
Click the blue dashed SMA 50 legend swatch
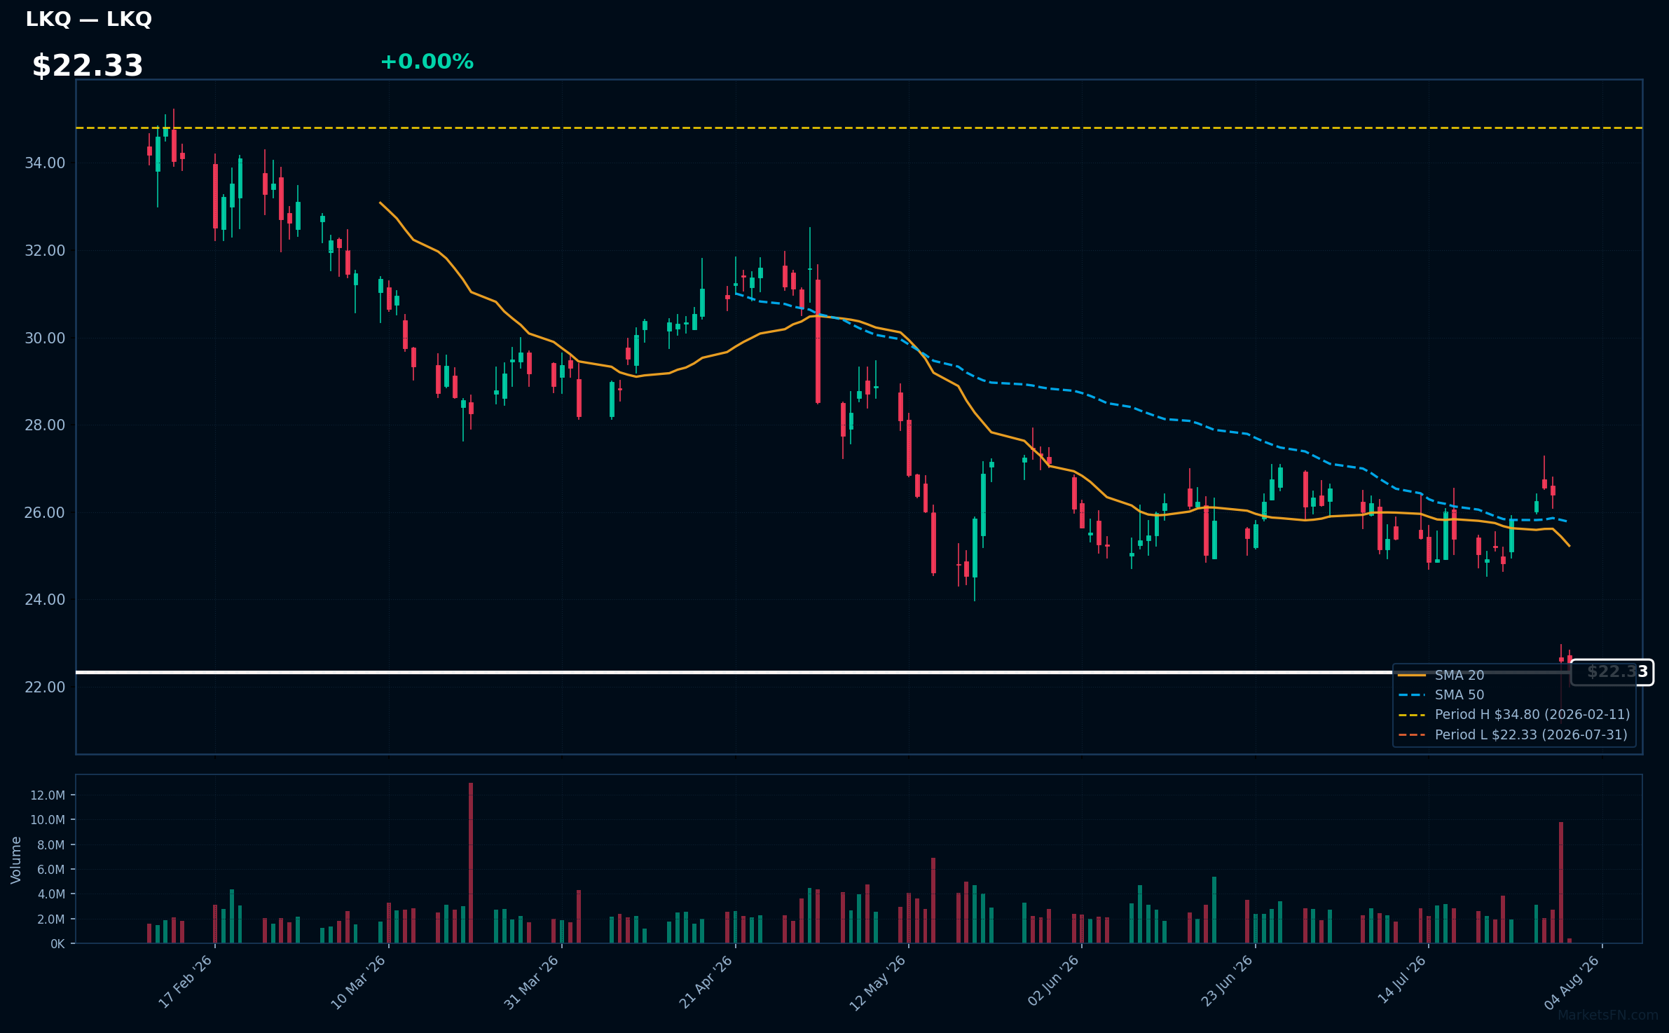click(1412, 695)
